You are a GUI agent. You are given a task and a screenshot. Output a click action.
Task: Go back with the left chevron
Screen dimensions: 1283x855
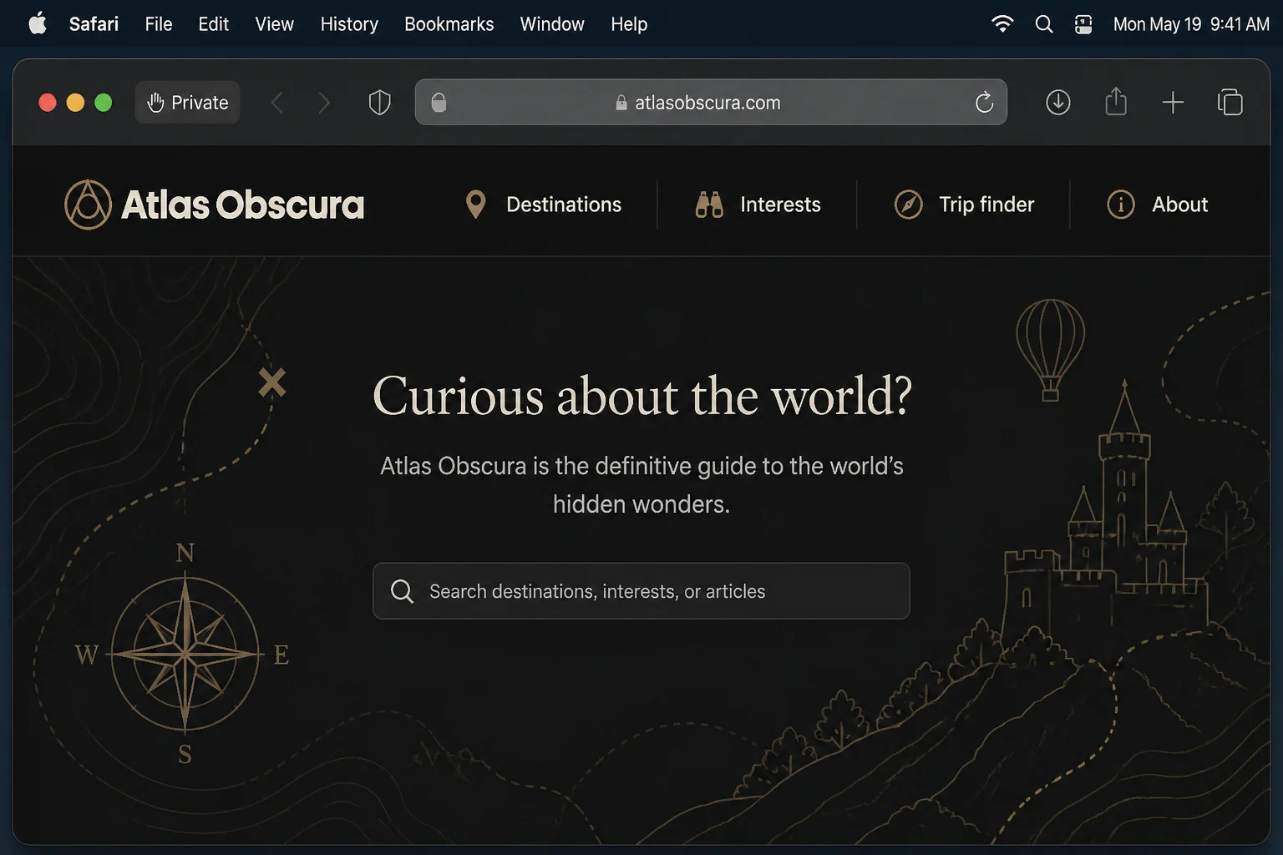[x=277, y=103]
